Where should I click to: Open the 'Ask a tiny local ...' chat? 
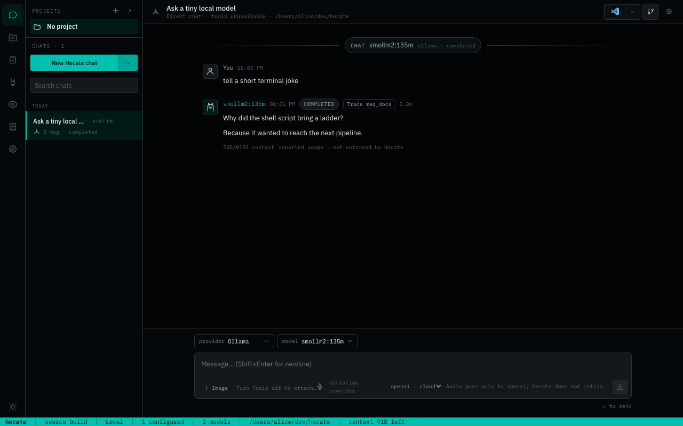[x=84, y=126]
